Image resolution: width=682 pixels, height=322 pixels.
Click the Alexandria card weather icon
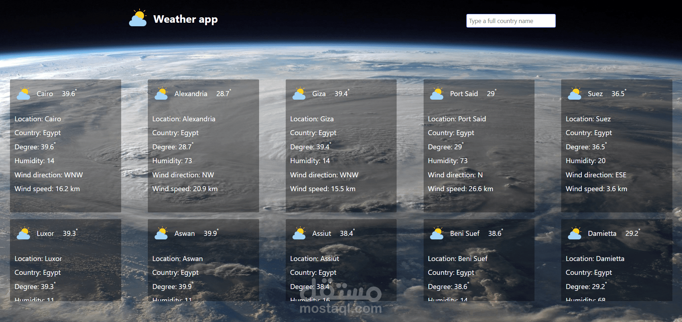tap(161, 93)
